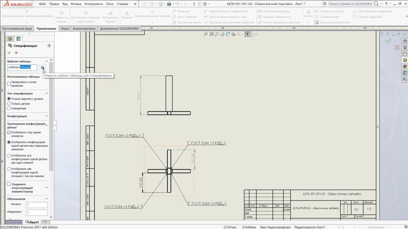Viewport: 408px width, 229px height.
Task: Expand Сохранить отсутствующий элемент/строку section
Action: [x=47, y=188]
